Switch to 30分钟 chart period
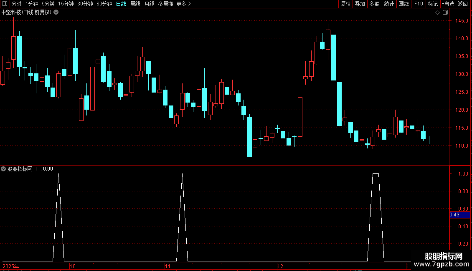 coord(85,4)
